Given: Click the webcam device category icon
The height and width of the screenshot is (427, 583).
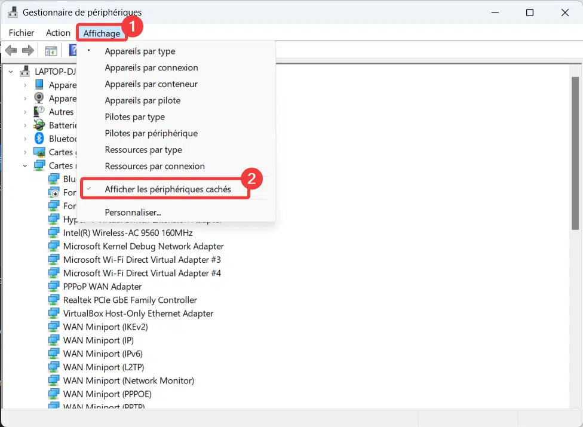Looking at the screenshot, I should (39, 98).
